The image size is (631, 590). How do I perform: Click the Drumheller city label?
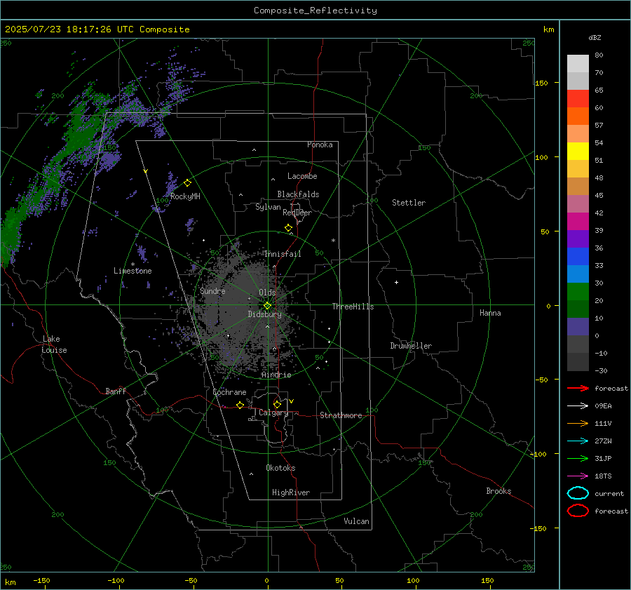(411, 346)
